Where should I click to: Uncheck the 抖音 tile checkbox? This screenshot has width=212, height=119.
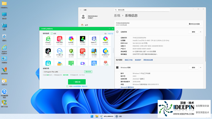(x=50, y=53)
